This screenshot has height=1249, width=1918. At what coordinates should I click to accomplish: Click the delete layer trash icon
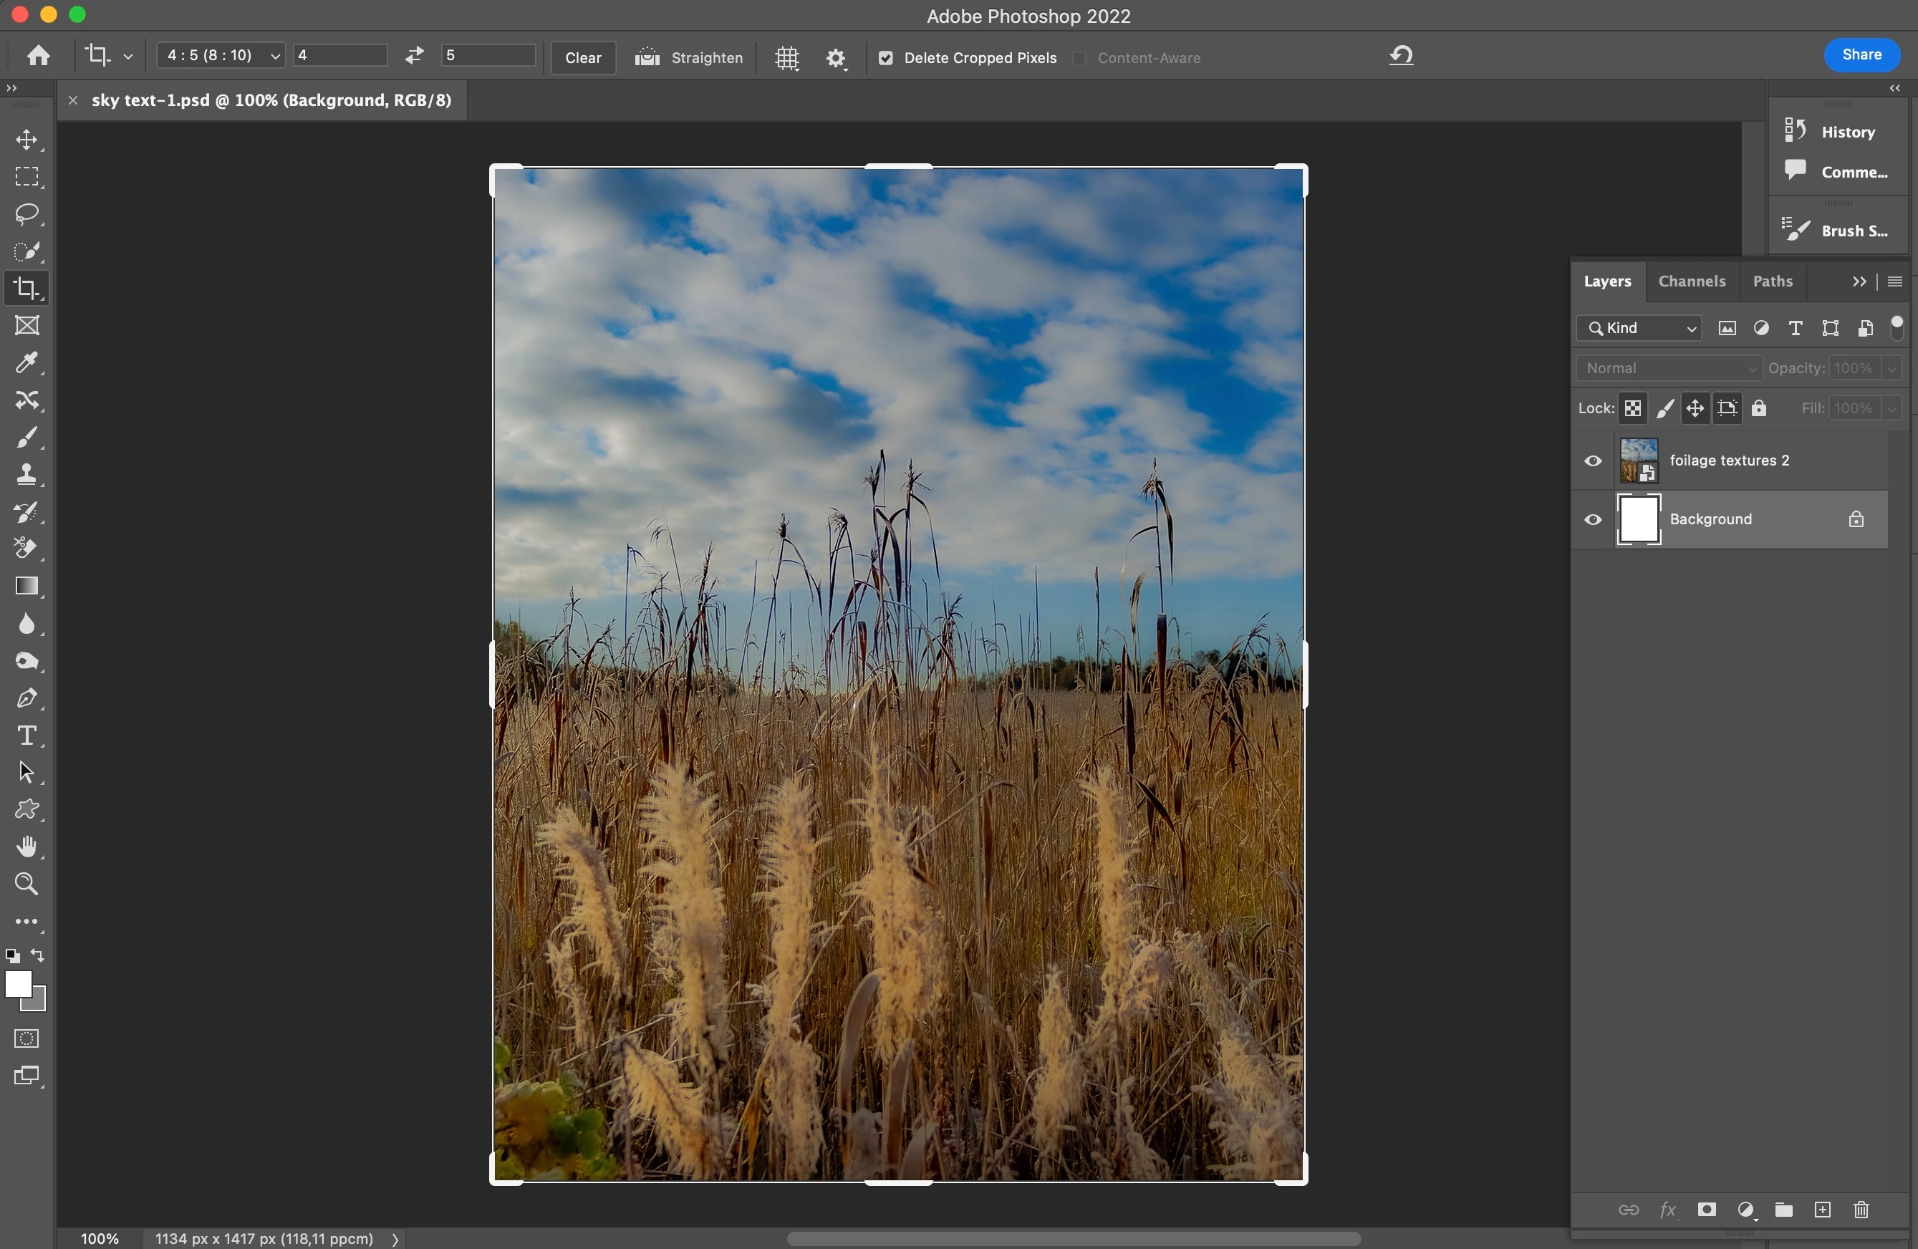[x=1861, y=1210]
